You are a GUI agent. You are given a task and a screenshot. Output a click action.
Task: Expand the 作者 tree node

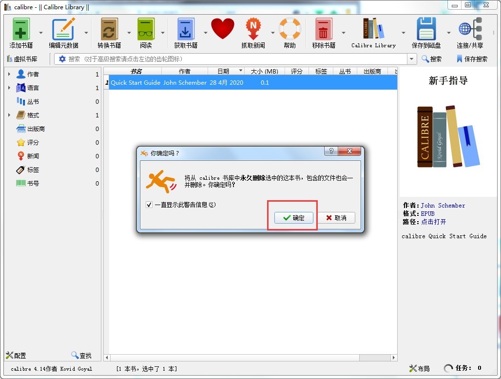click(9, 74)
